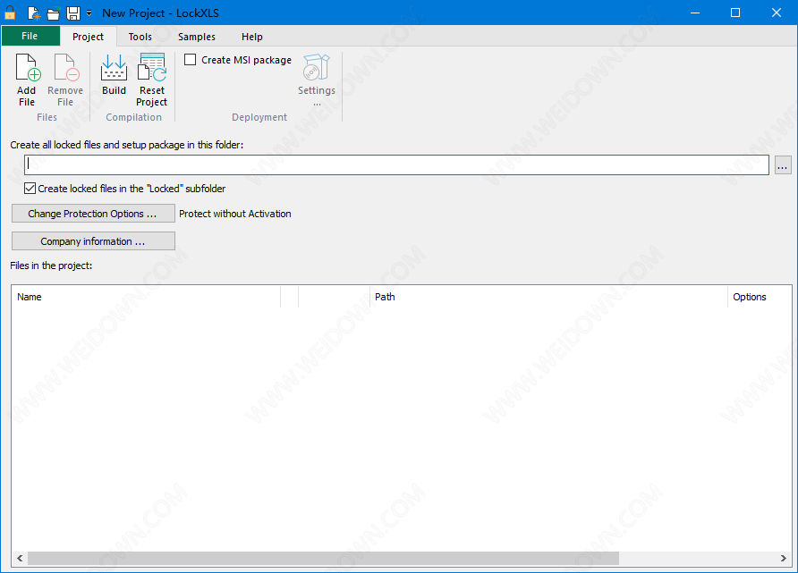The height and width of the screenshot is (573, 798).
Task: Click the Remove File icon
Action: 65,68
